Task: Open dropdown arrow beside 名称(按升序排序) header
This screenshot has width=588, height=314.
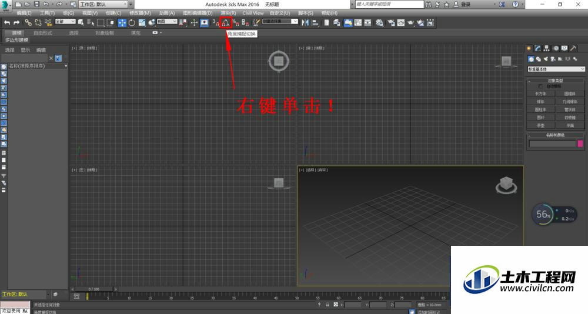Action: [x=66, y=66]
